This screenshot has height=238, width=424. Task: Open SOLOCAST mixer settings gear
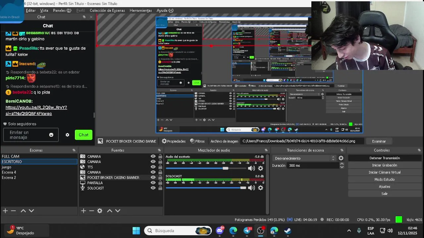(x=261, y=188)
